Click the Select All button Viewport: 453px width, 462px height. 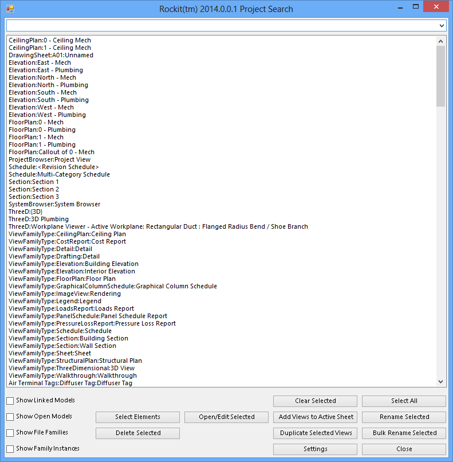coord(404,401)
